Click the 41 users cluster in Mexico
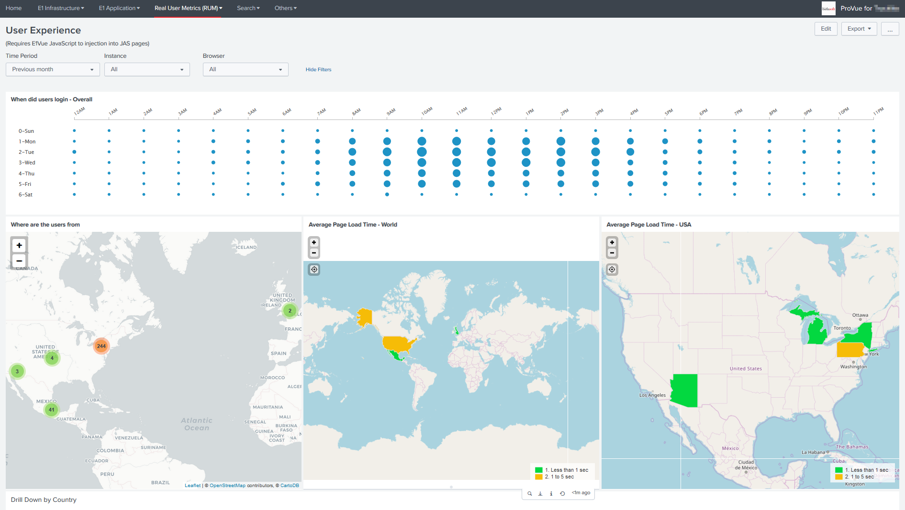 [52, 410]
